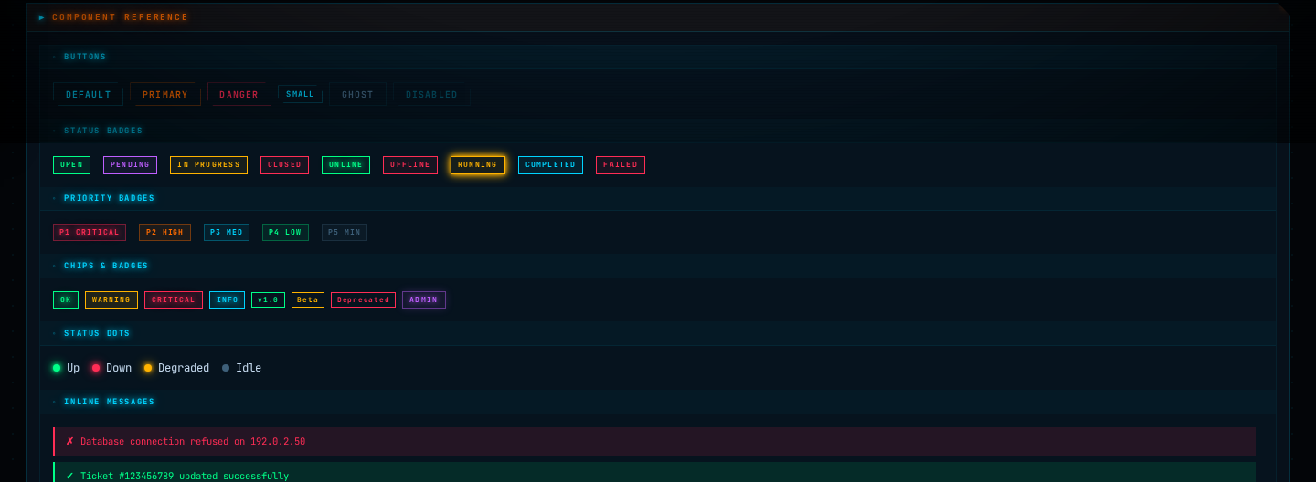Viewport: 1316px width, 482px height.
Task: Click the P4 LOW priority badge
Action: coord(285,233)
